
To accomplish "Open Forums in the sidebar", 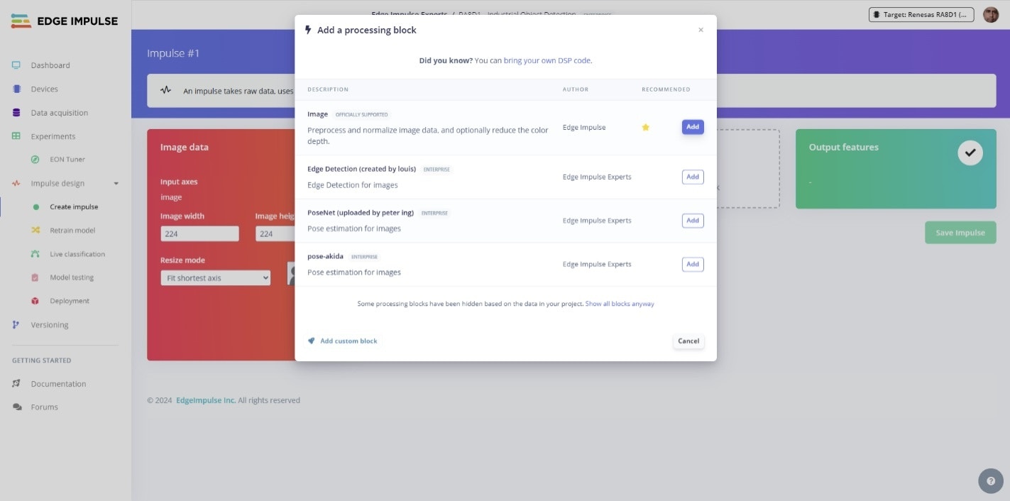I will coord(45,407).
